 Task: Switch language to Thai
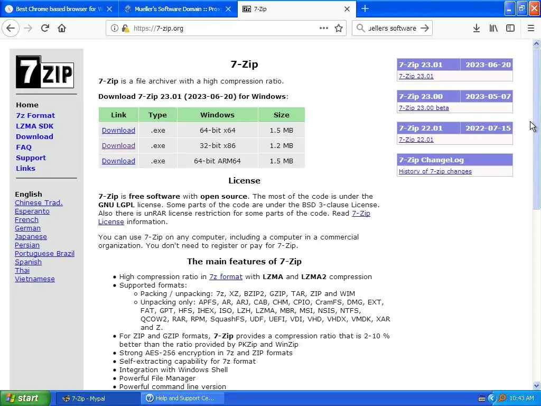coord(22,271)
